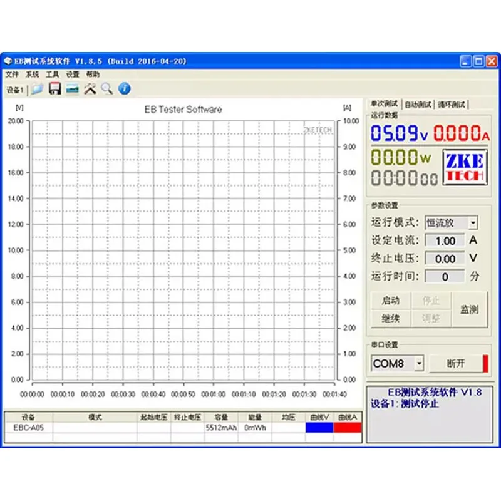Open the blue info icon
The image size is (501, 501).
[x=124, y=89]
